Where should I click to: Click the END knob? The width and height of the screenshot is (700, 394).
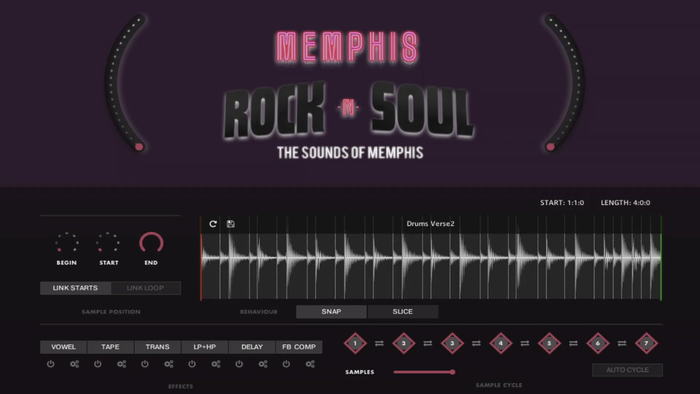151,243
